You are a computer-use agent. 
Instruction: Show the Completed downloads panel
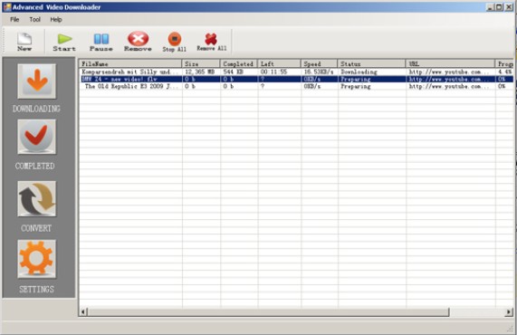pyautogui.click(x=36, y=137)
